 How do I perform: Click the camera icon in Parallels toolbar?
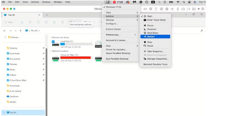point(189,9)
